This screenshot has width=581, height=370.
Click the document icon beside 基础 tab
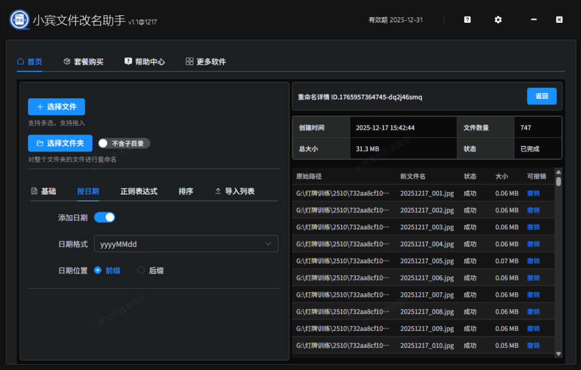[x=33, y=191]
